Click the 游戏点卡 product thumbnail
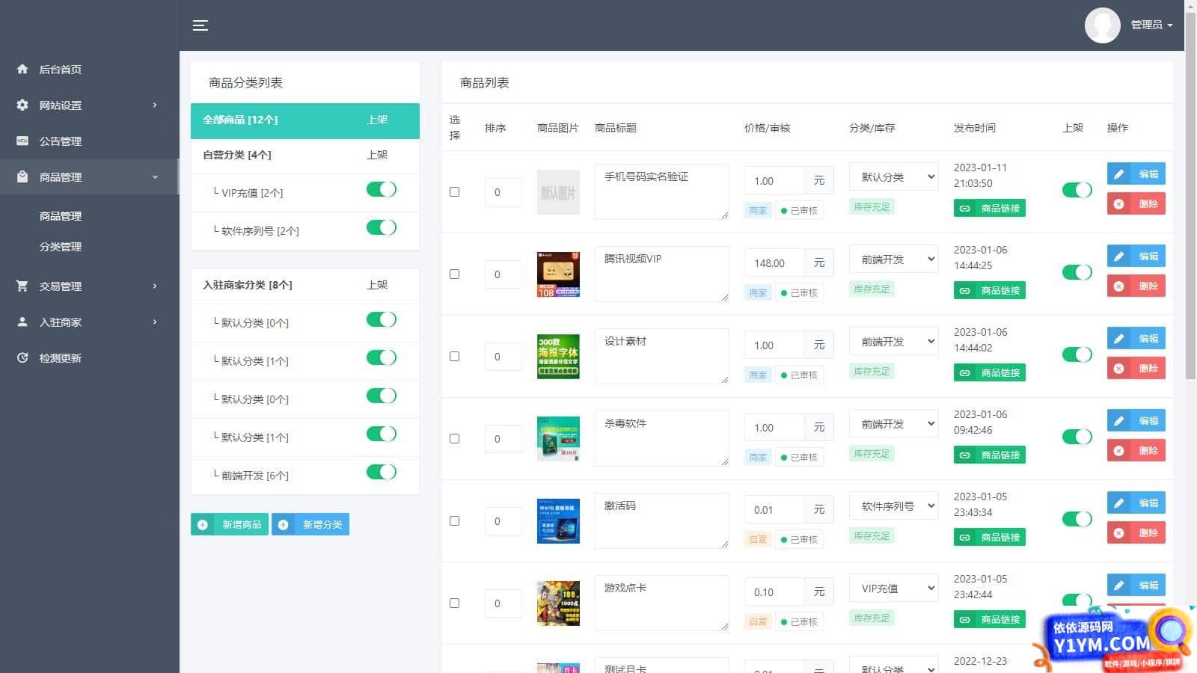This screenshot has height=673, width=1197. [558, 603]
